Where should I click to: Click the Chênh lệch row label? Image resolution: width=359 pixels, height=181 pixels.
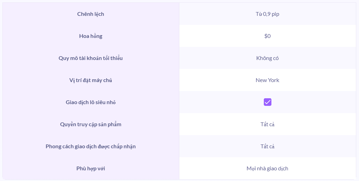click(x=91, y=14)
